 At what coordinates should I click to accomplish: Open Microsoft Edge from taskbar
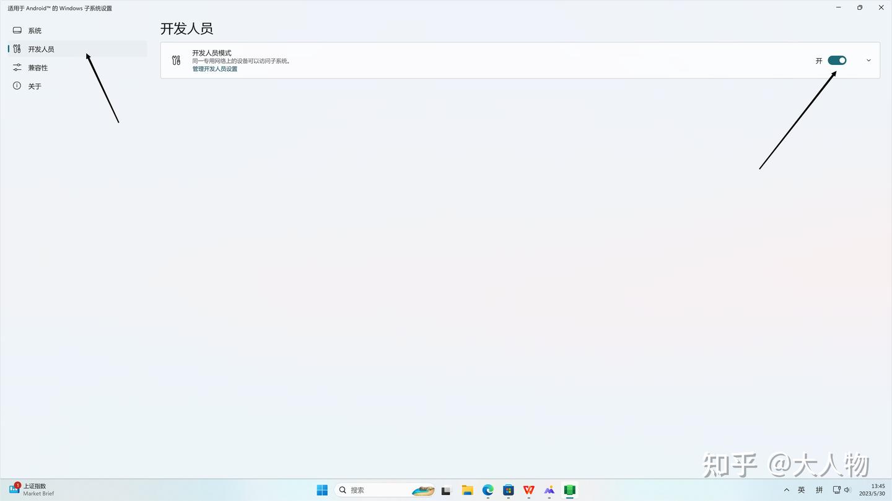(488, 490)
